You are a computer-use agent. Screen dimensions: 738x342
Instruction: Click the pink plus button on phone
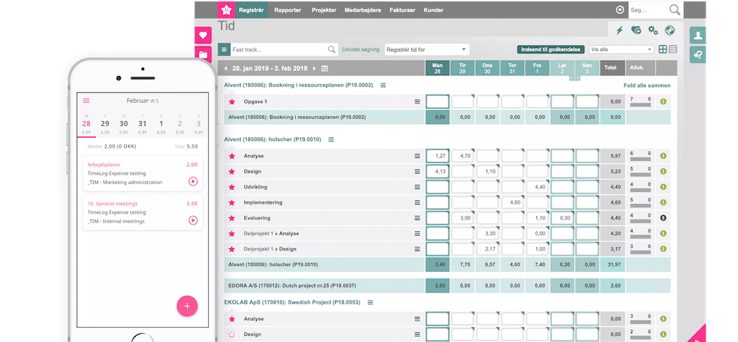[187, 305]
